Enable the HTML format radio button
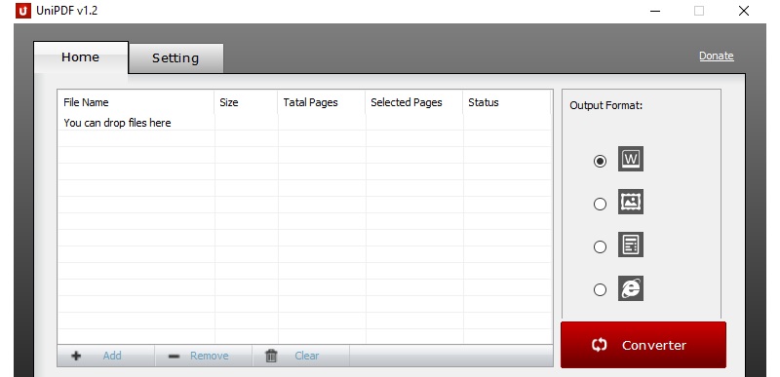Viewport: 780px width, 377px height. (x=601, y=289)
